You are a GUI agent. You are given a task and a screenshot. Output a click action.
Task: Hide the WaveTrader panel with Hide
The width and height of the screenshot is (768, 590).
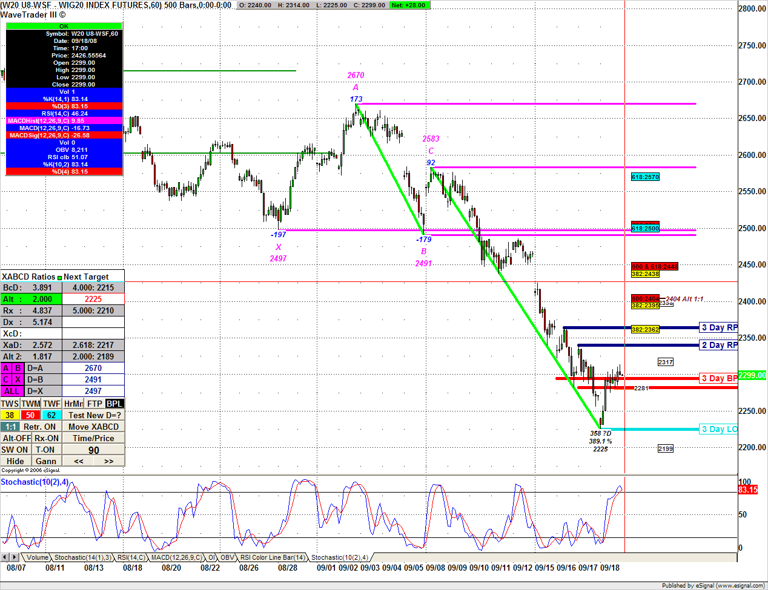pyautogui.click(x=16, y=461)
